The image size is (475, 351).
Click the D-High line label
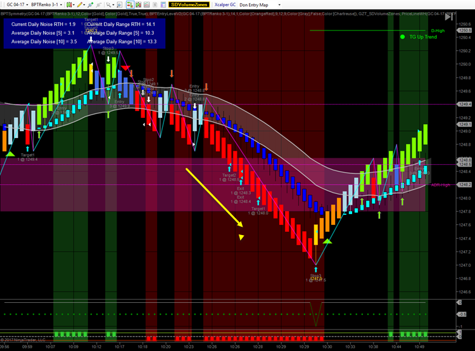coord(438,30)
